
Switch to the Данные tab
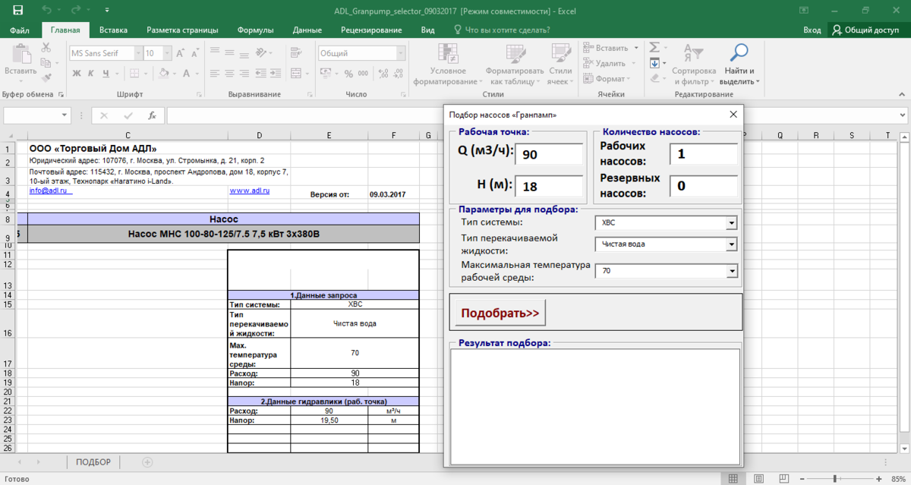pos(307,30)
